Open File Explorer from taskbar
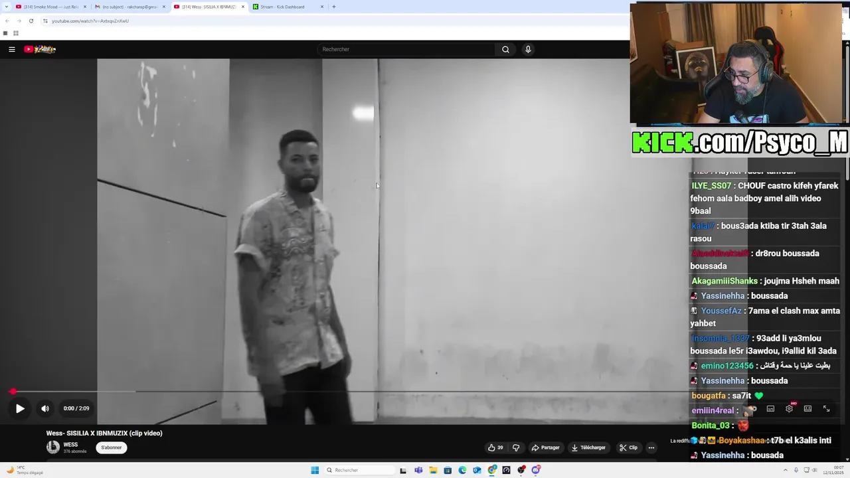This screenshot has width=850, height=478. [433, 470]
